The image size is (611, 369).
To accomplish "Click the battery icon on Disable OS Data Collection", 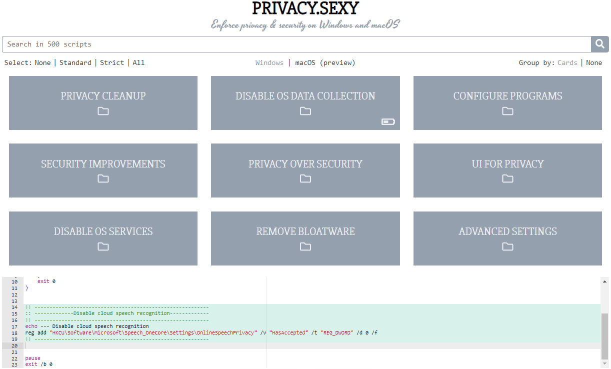I will [387, 121].
